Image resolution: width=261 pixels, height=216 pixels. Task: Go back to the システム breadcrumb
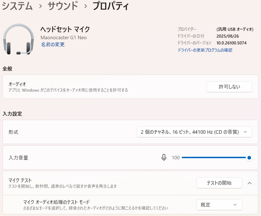point(17,6)
